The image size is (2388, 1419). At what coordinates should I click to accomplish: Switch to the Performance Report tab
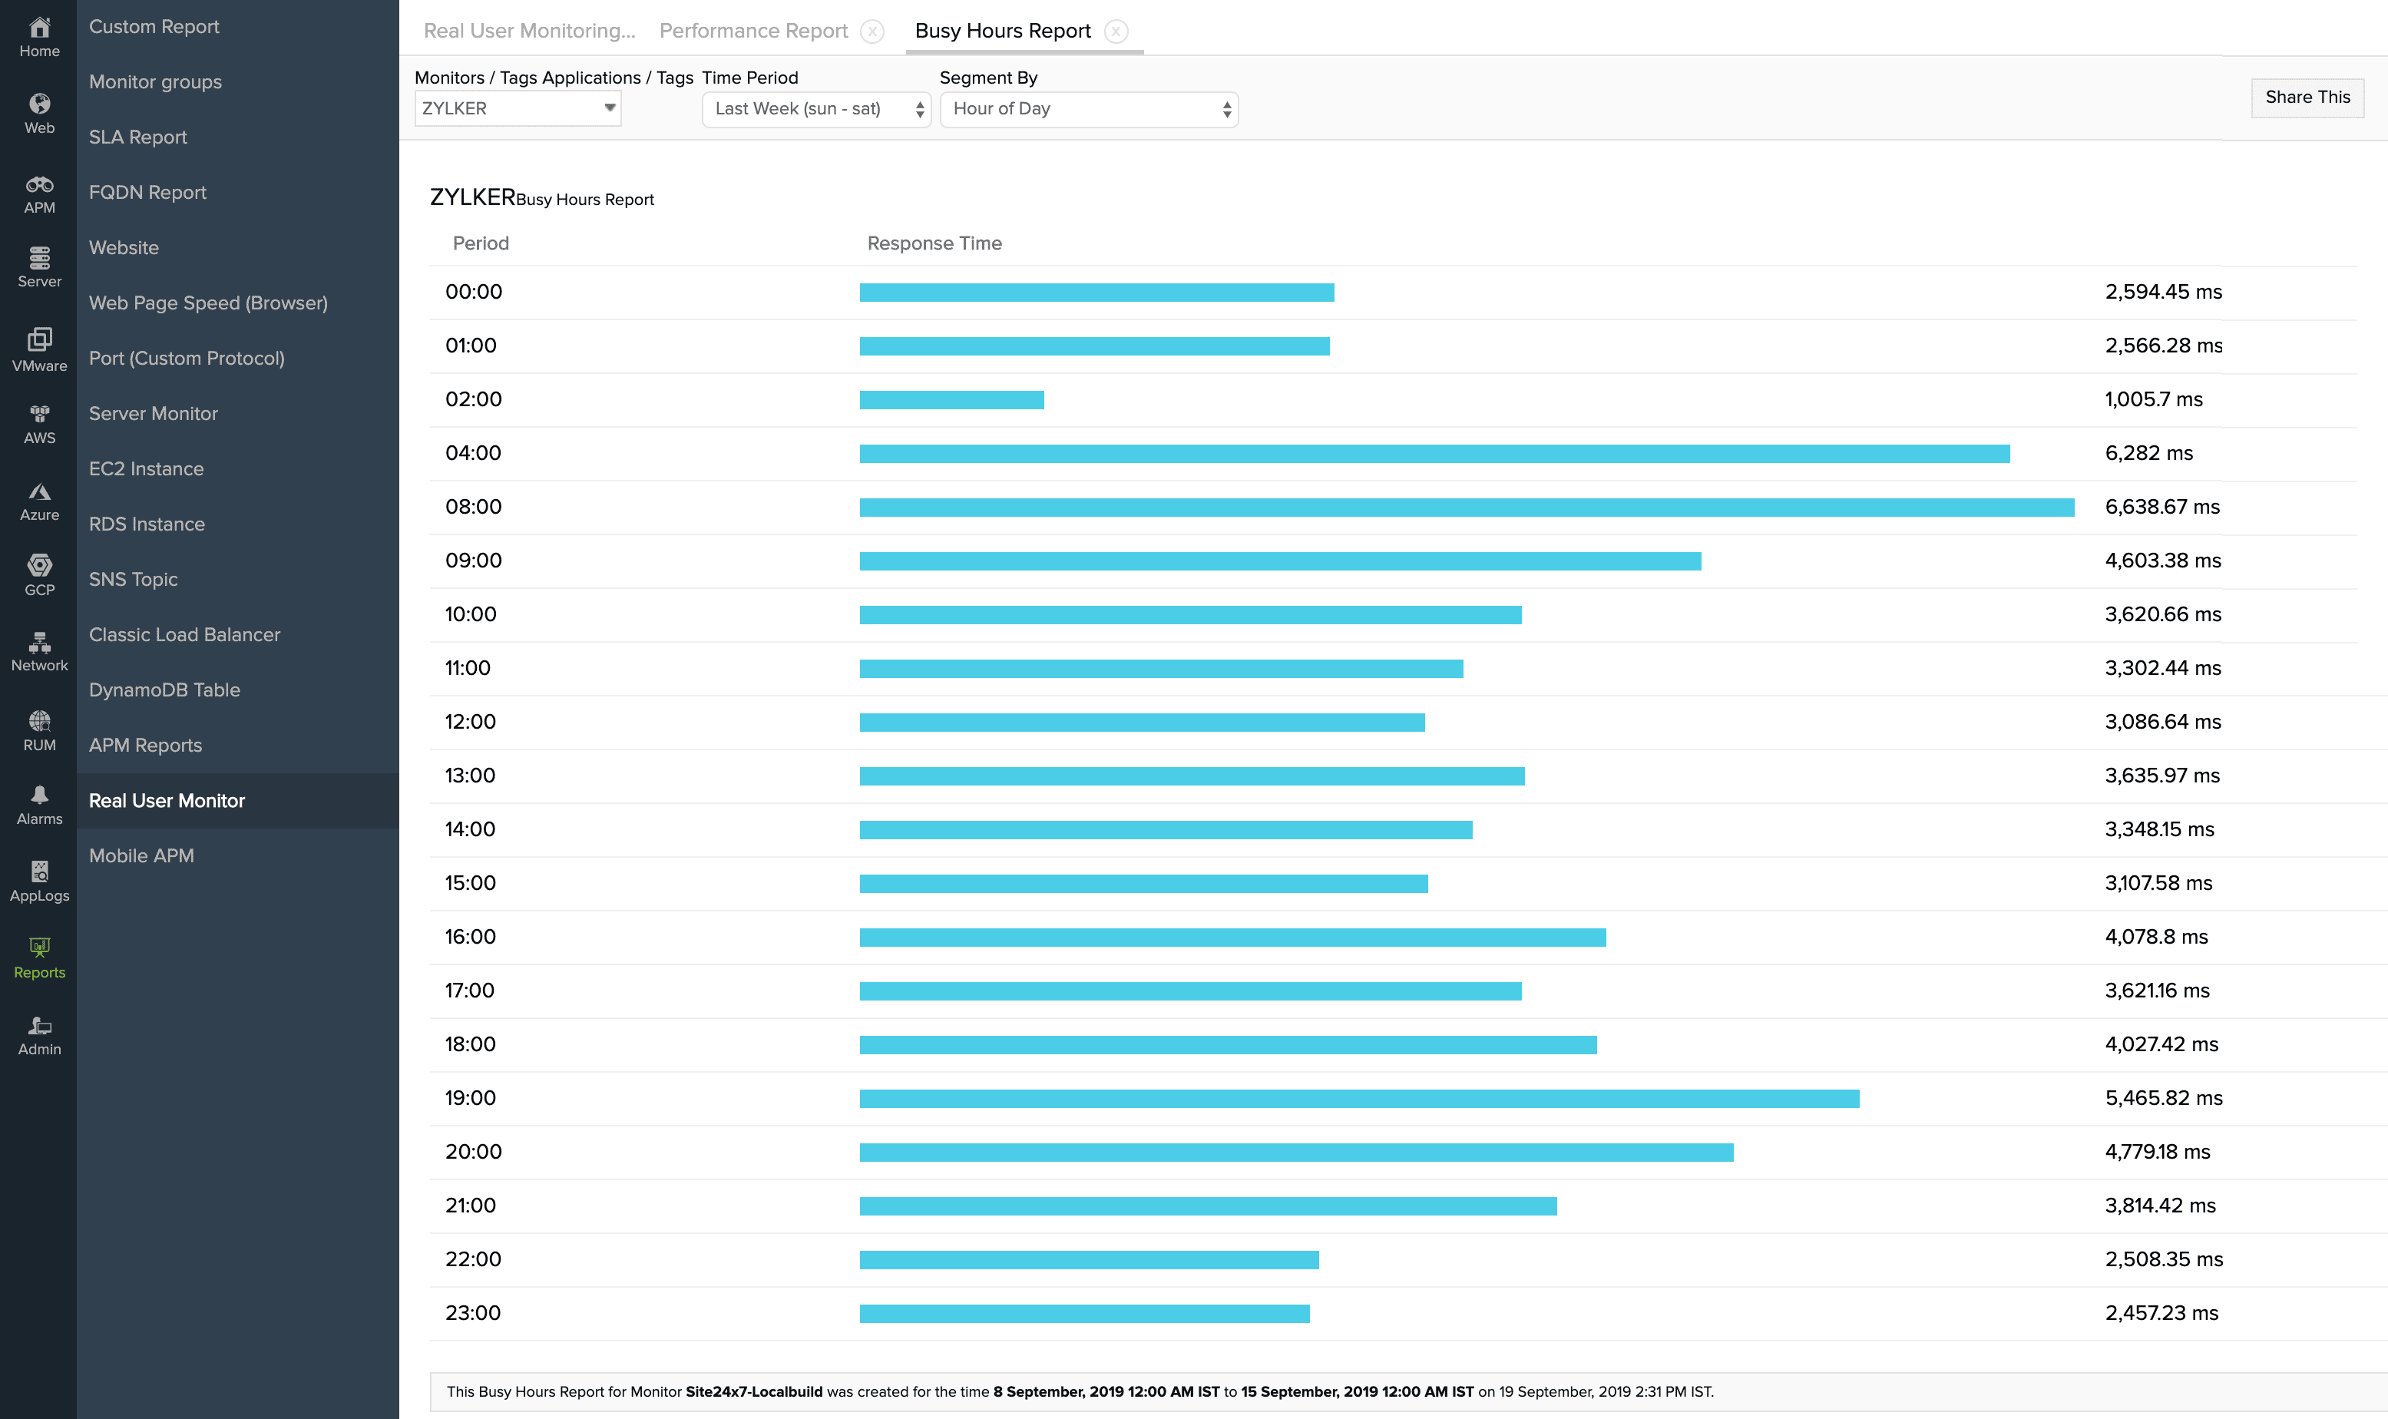[753, 31]
